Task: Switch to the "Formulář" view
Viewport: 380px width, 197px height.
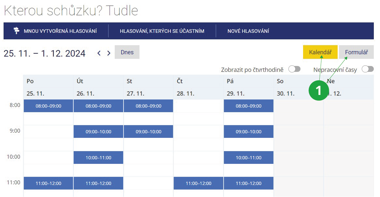Action: coord(356,52)
